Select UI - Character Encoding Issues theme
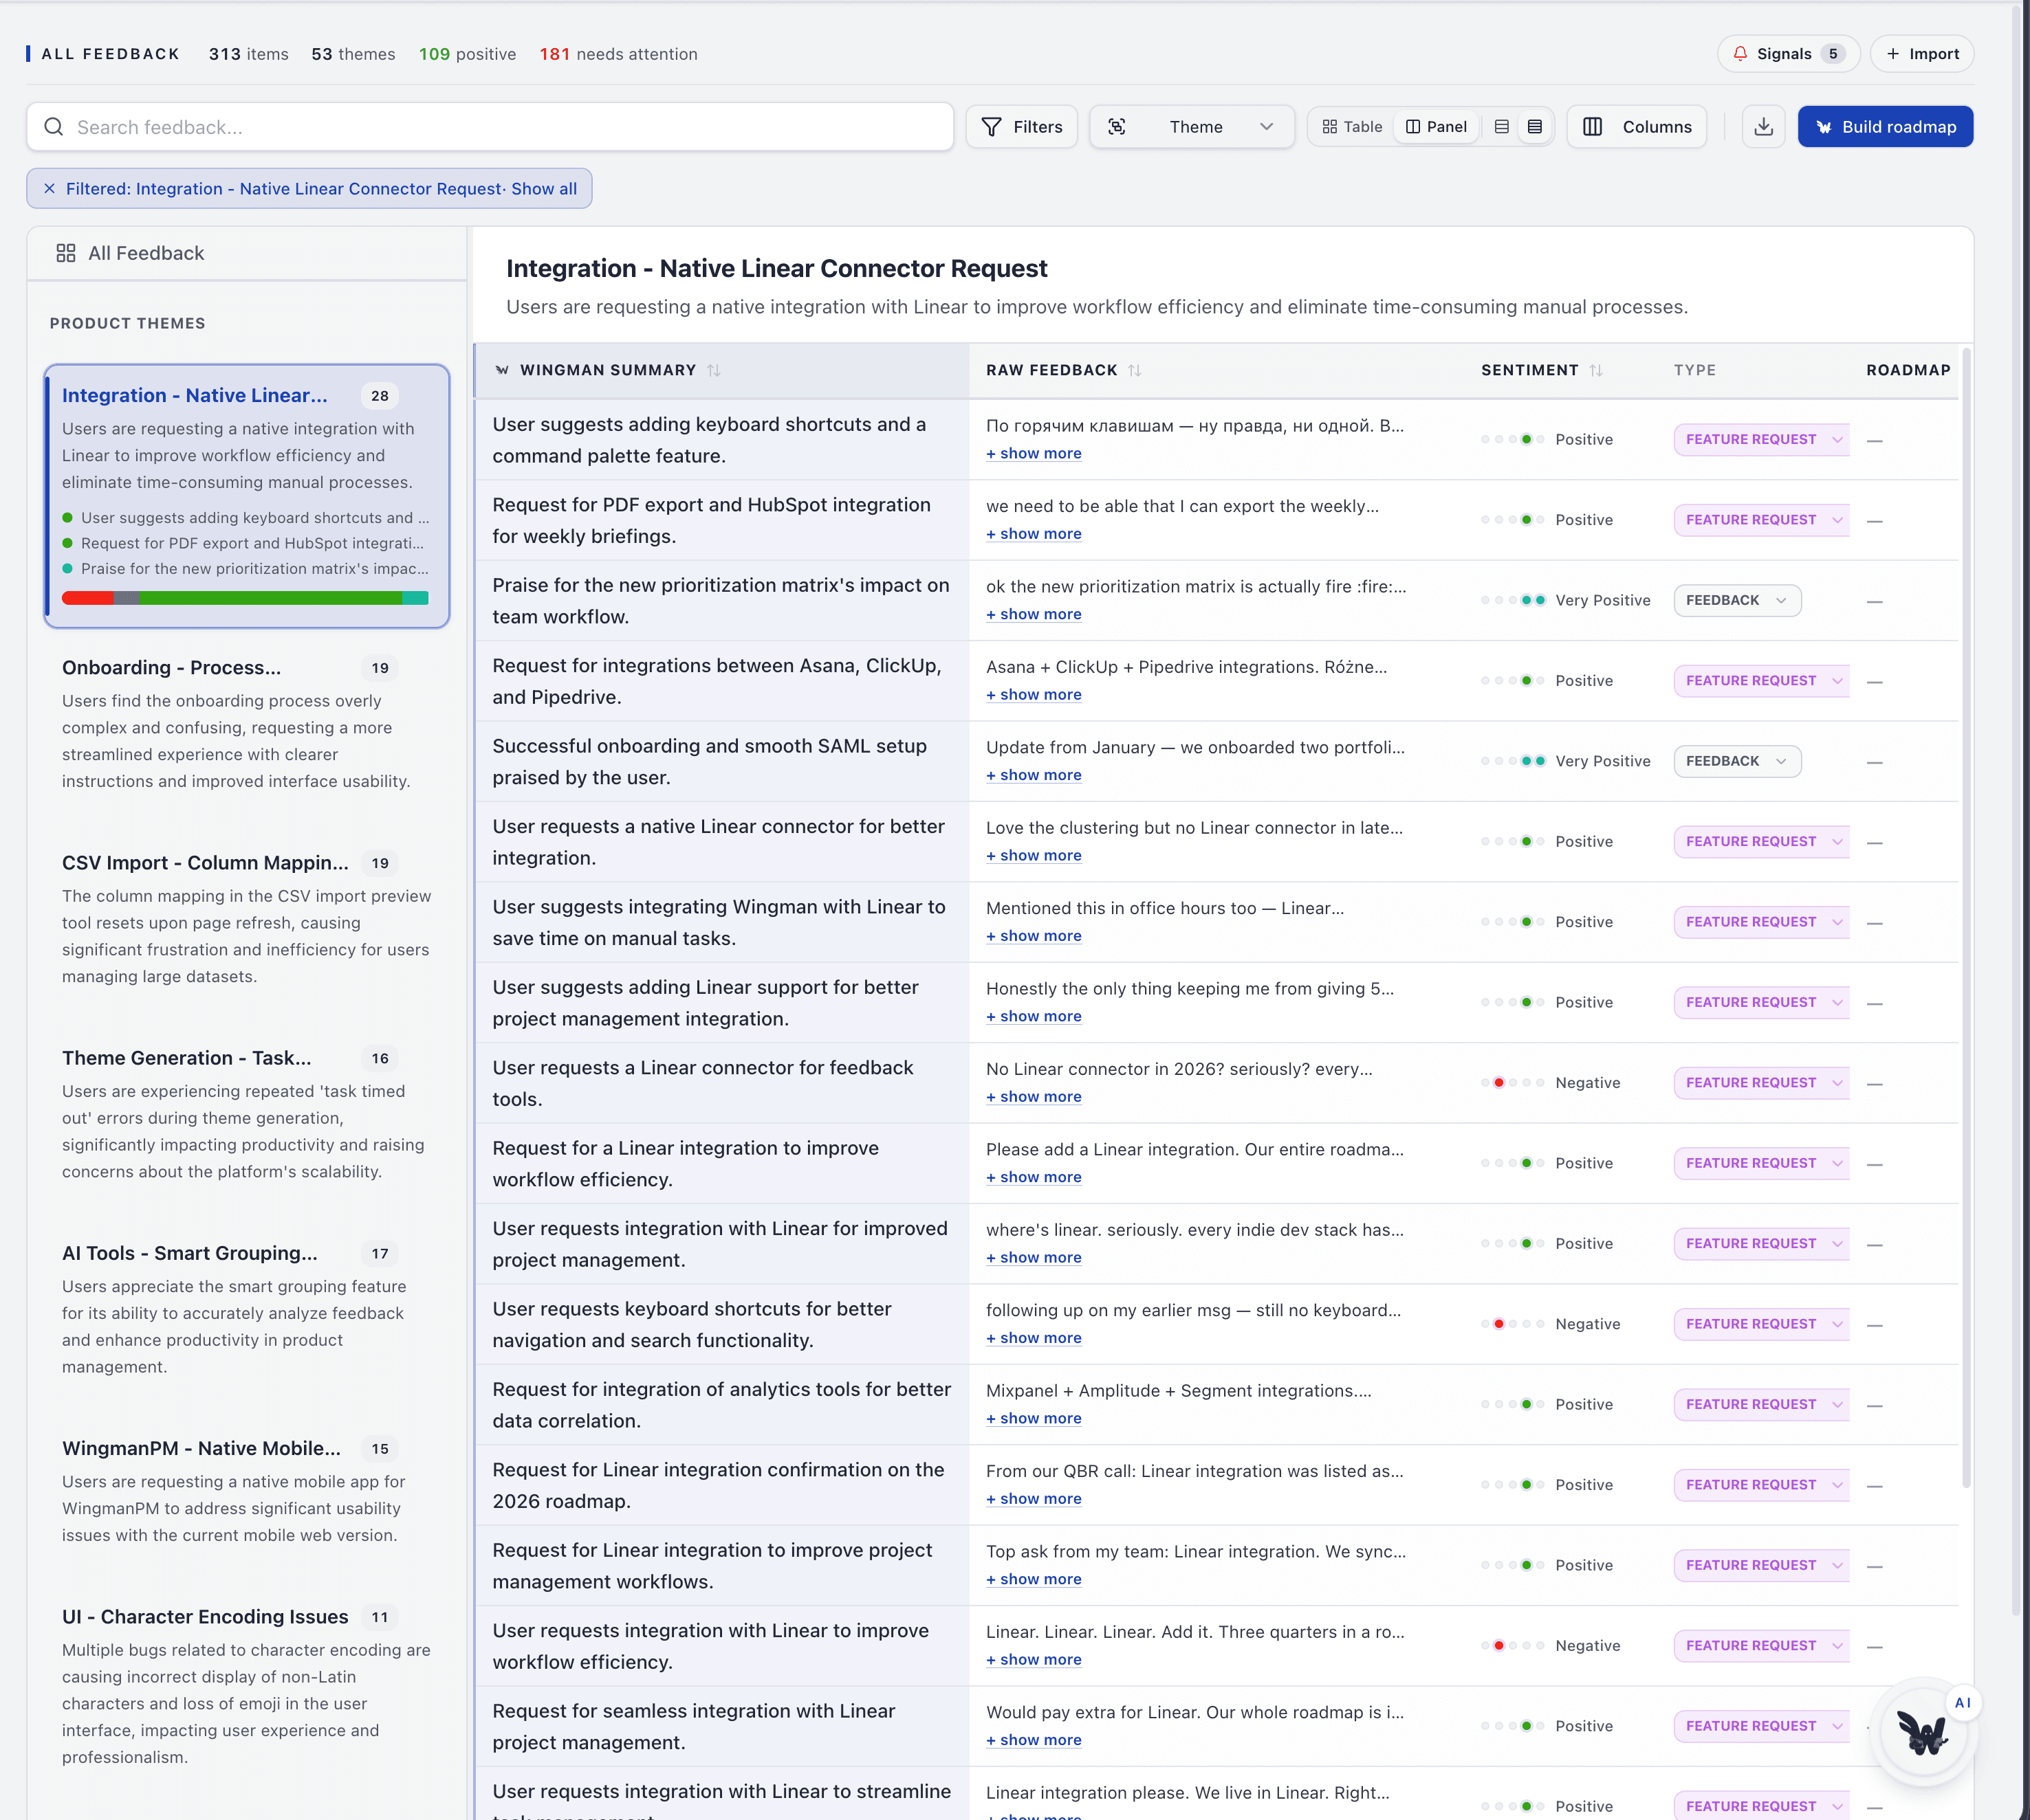The width and height of the screenshot is (2030, 1820). [x=246, y=1686]
